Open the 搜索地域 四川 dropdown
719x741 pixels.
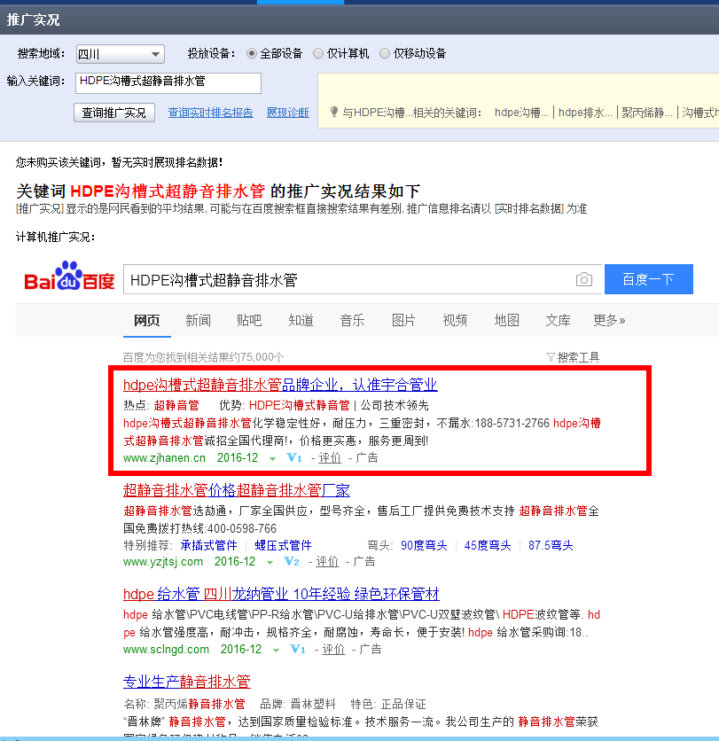tap(120, 54)
